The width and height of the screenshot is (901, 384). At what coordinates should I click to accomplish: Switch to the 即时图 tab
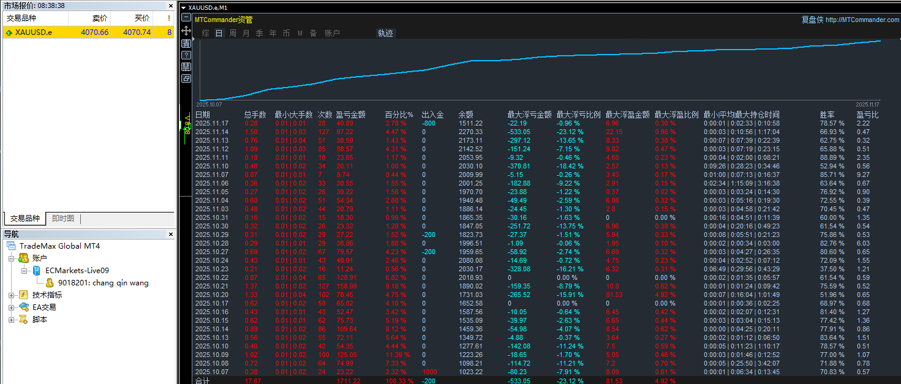click(x=63, y=219)
